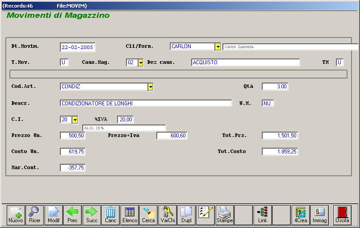The image size is (360, 228).
Task: Duplicate the record with Dupl
Action: [186, 215]
